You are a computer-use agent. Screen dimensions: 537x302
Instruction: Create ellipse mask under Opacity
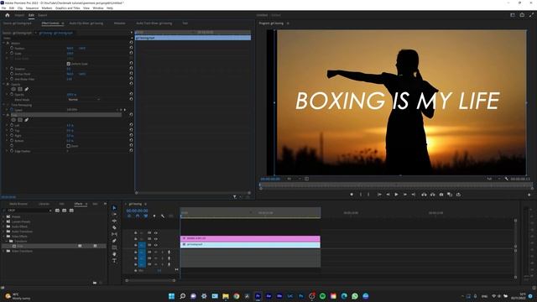coord(13,89)
